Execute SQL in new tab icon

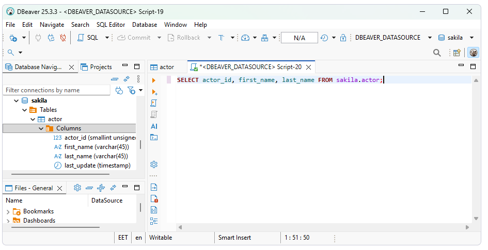tap(154, 92)
